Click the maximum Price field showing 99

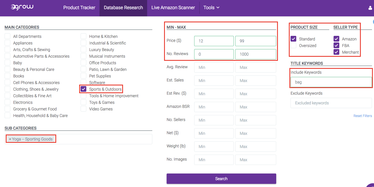255,41
